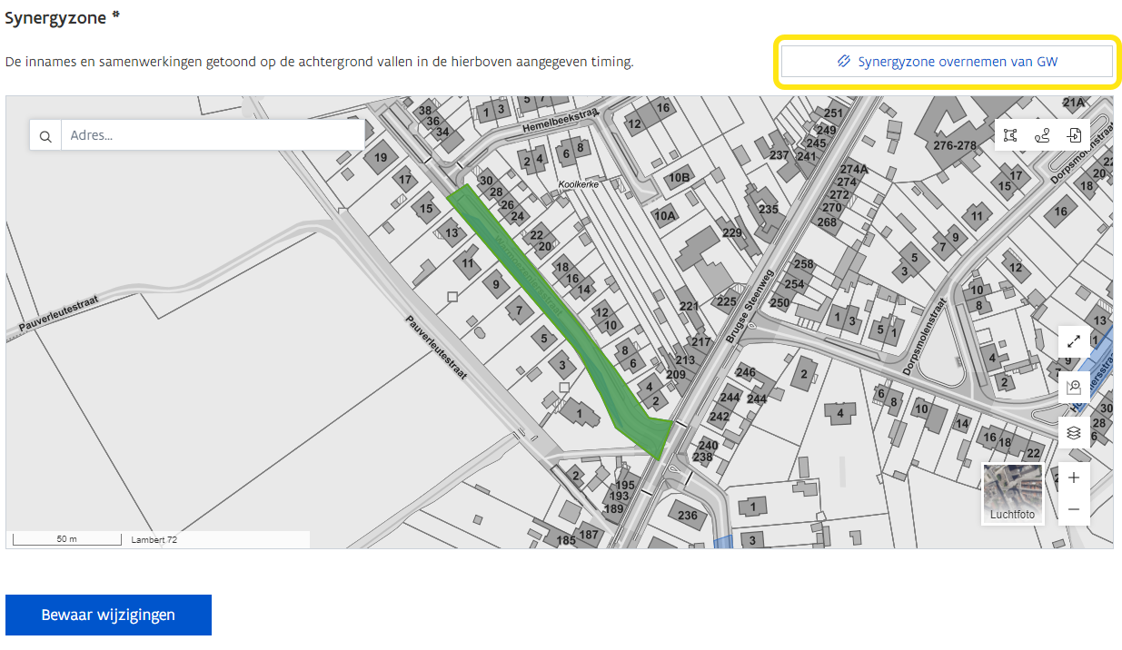Image resolution: width=1122 pixels, height=650 pixels.
Task: Click the address search magnifier icon
Action: click(x=45, y=136)
